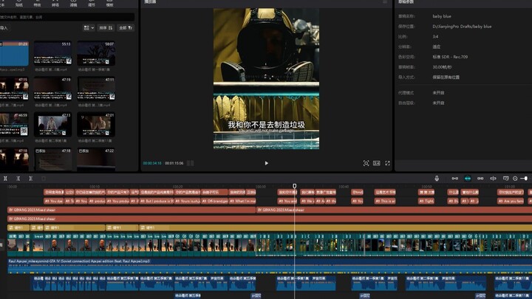
Task: Focus the media search input field
Action: coord(67,17)
